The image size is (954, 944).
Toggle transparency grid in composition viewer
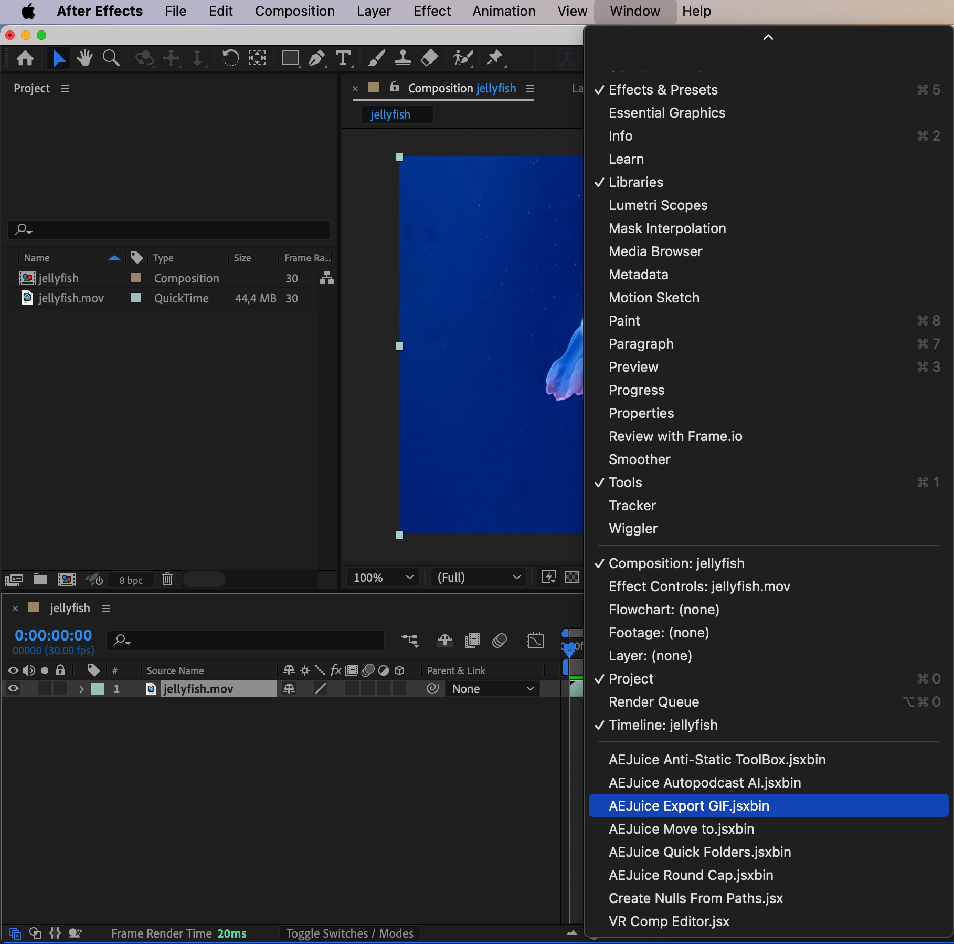[x=571, y=578]
